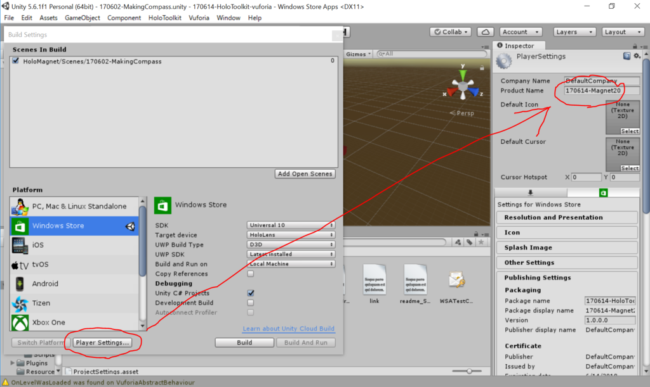Open the Vuforia menu
Screen dimensions: 650x387
(x=199, y=18)
